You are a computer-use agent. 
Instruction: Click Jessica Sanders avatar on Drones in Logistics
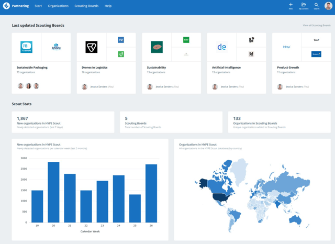pos(85,87)
